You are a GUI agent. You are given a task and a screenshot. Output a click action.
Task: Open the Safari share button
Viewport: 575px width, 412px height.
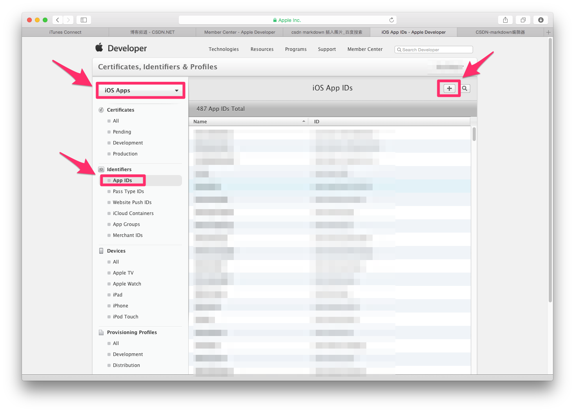[x=505, y=20]
